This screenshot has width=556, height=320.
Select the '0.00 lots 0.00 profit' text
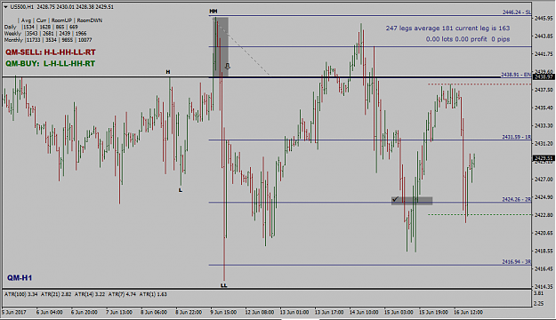pyautogui.click(x=456, y=39)
